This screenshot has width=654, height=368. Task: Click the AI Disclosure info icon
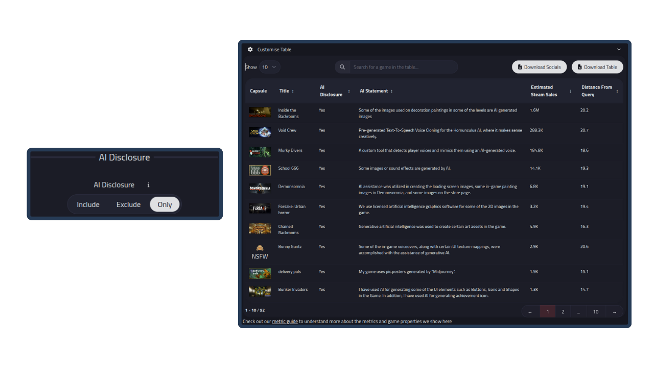(149, 185)
